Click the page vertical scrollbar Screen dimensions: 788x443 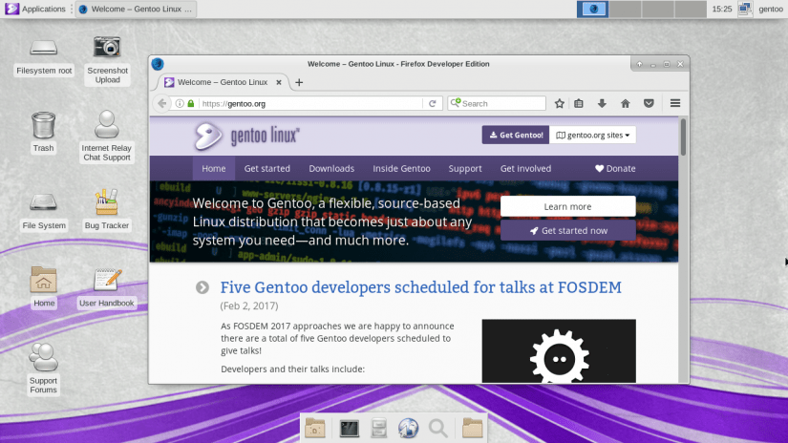click(x=683, y=249)
